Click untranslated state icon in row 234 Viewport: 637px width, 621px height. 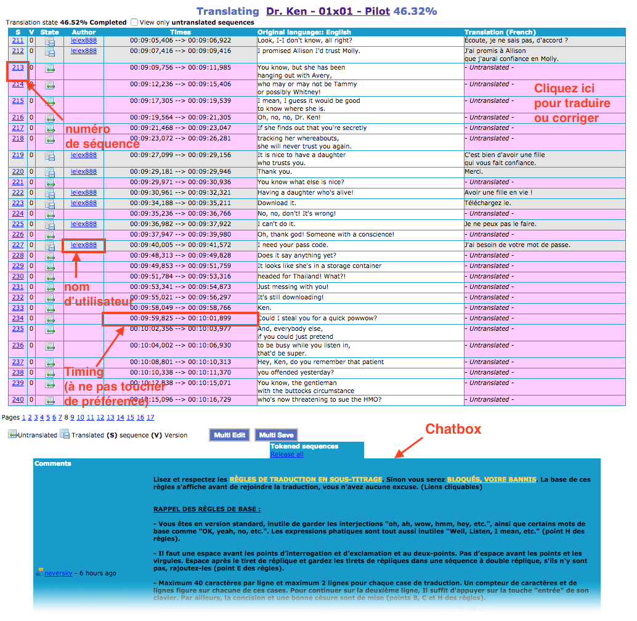click(49, 319)
